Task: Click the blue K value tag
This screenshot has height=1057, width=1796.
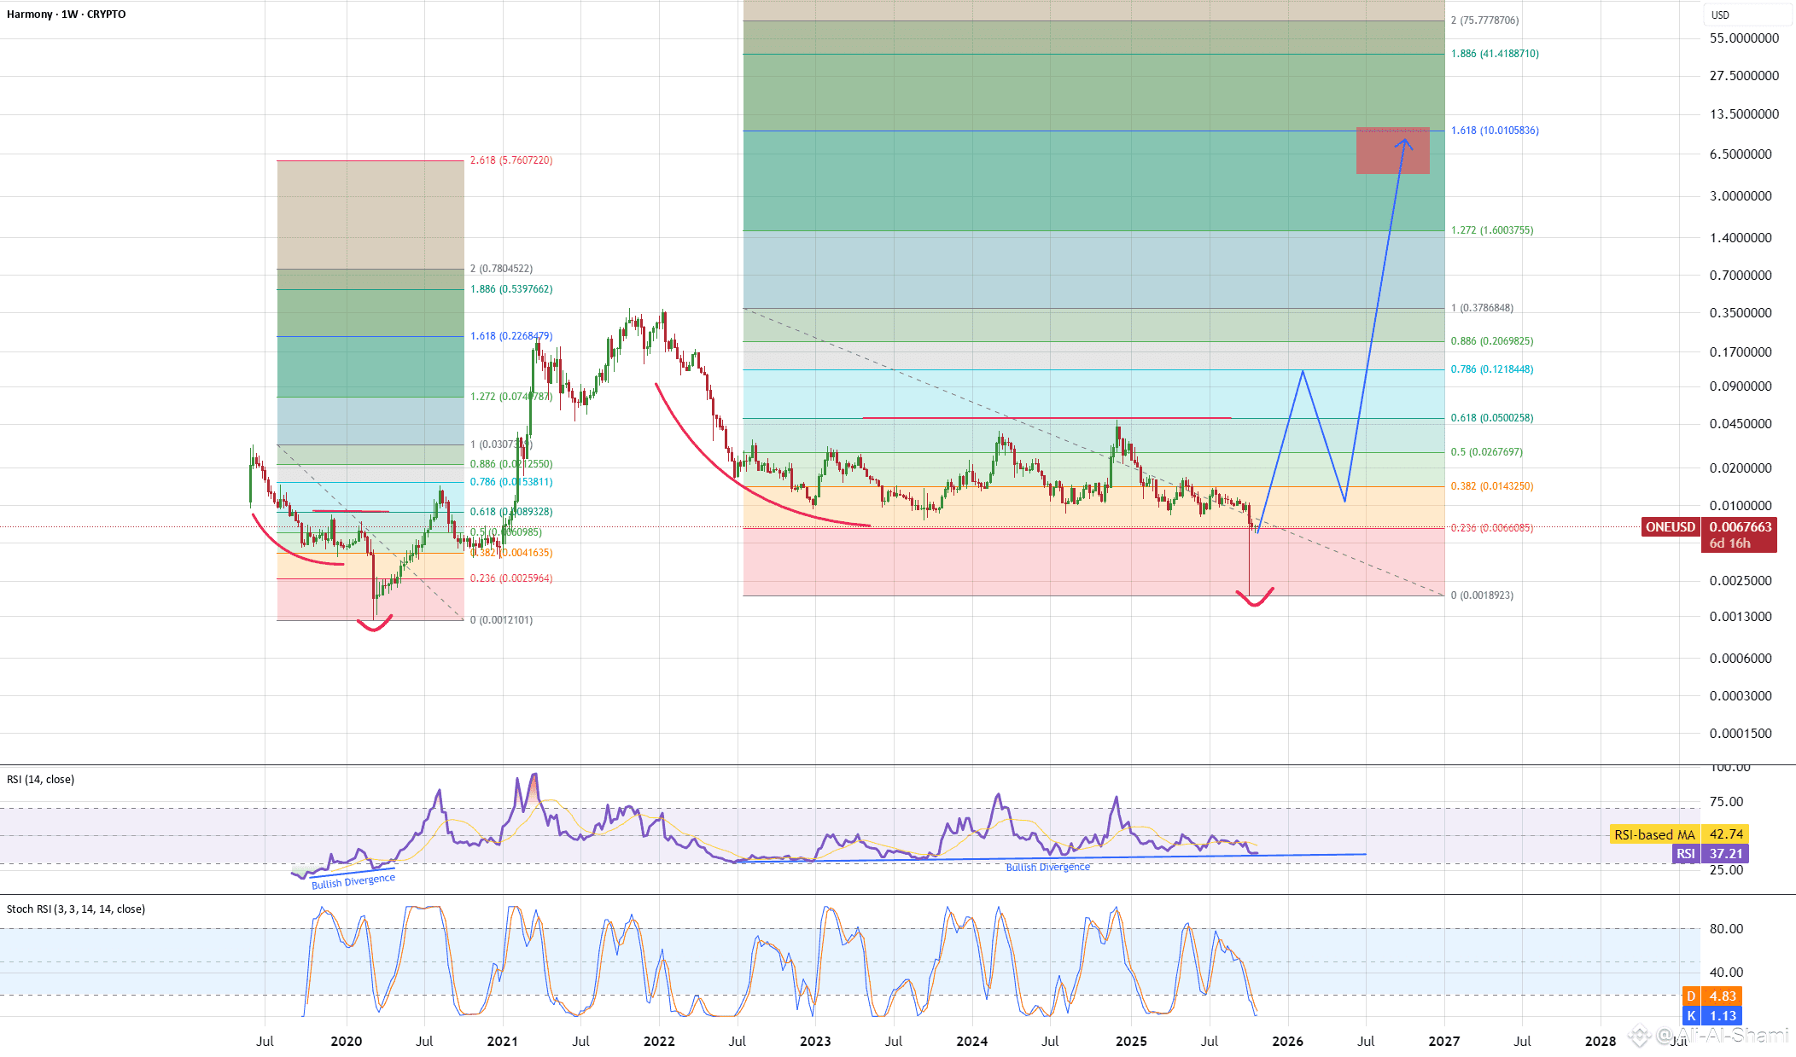Action: click(x=1723, y=1016)
